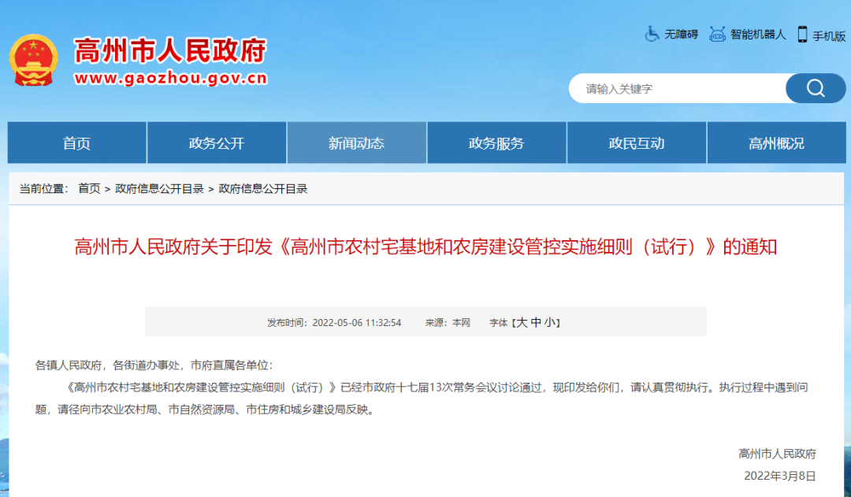Viewport: 851px width, 497px height.
Task: Open the 政务服务 navigation tab
Action: 496,143
